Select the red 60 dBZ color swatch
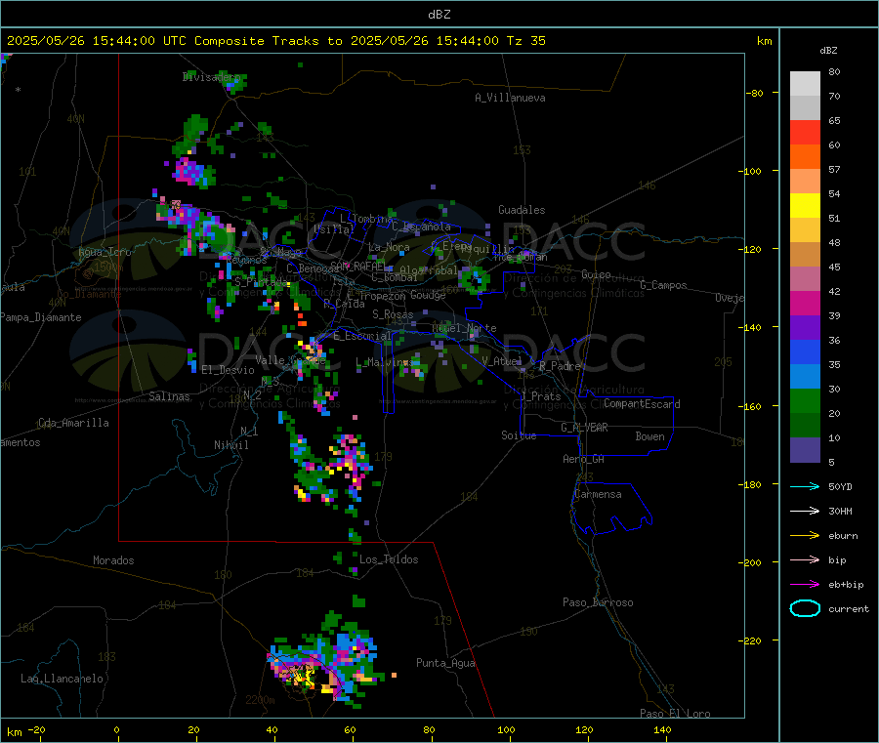The image size is (879, 743). tap(805, 132)
